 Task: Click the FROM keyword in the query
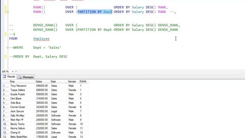click(13, 38)
